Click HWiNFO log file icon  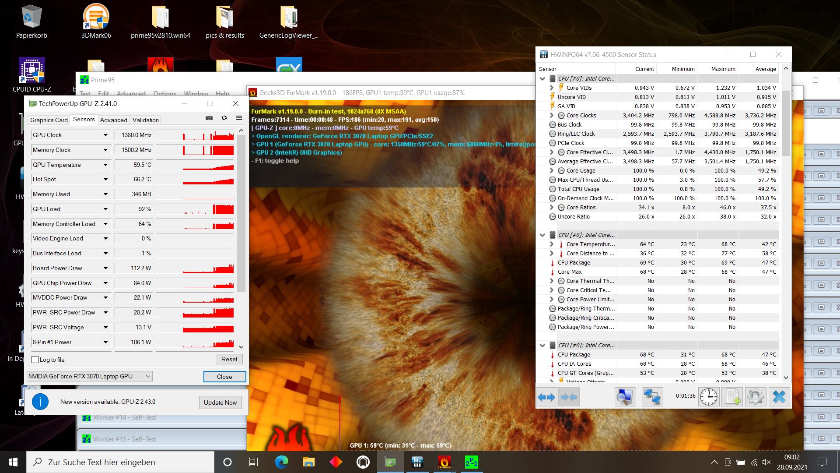coord(732,397)
